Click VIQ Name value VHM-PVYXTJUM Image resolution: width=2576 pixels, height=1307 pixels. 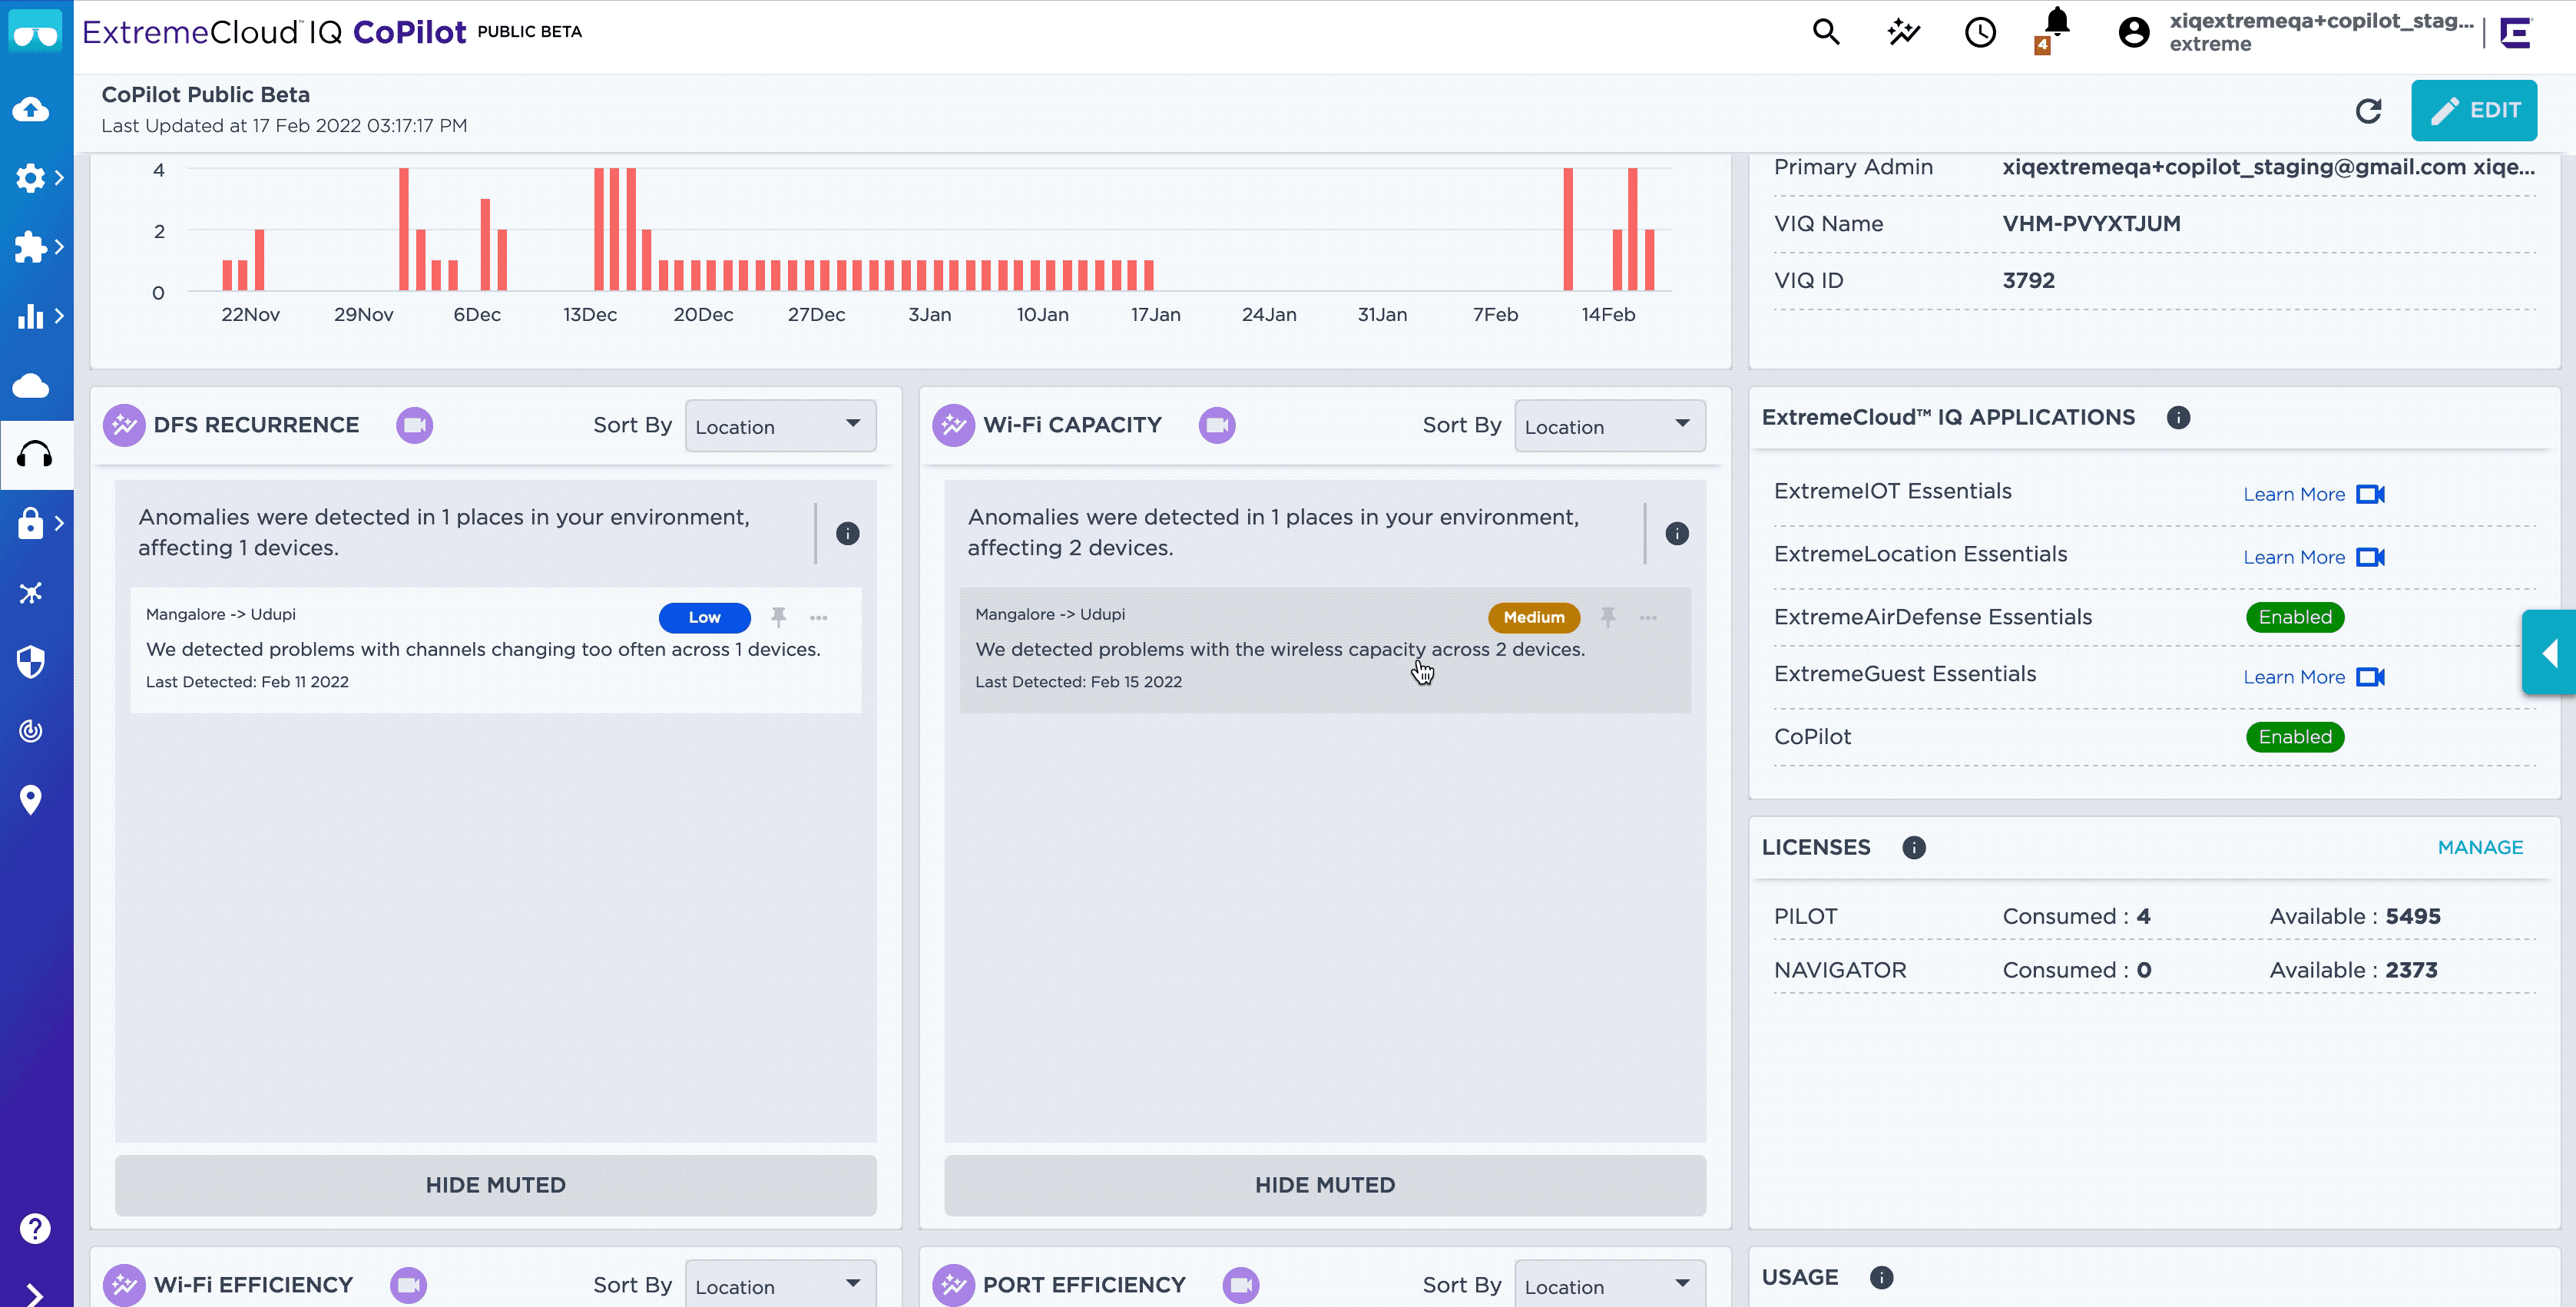[2091, 223]
